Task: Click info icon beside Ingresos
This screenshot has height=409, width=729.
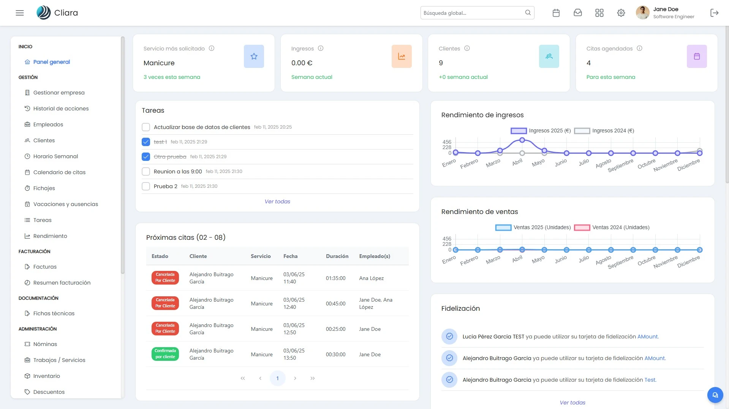Action: 320,49
